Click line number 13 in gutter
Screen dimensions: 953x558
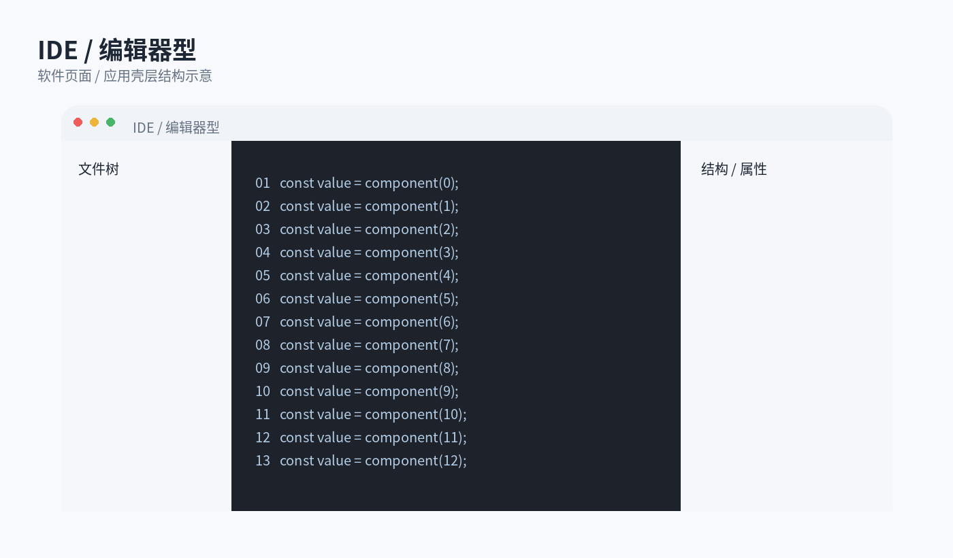[263, 461]
